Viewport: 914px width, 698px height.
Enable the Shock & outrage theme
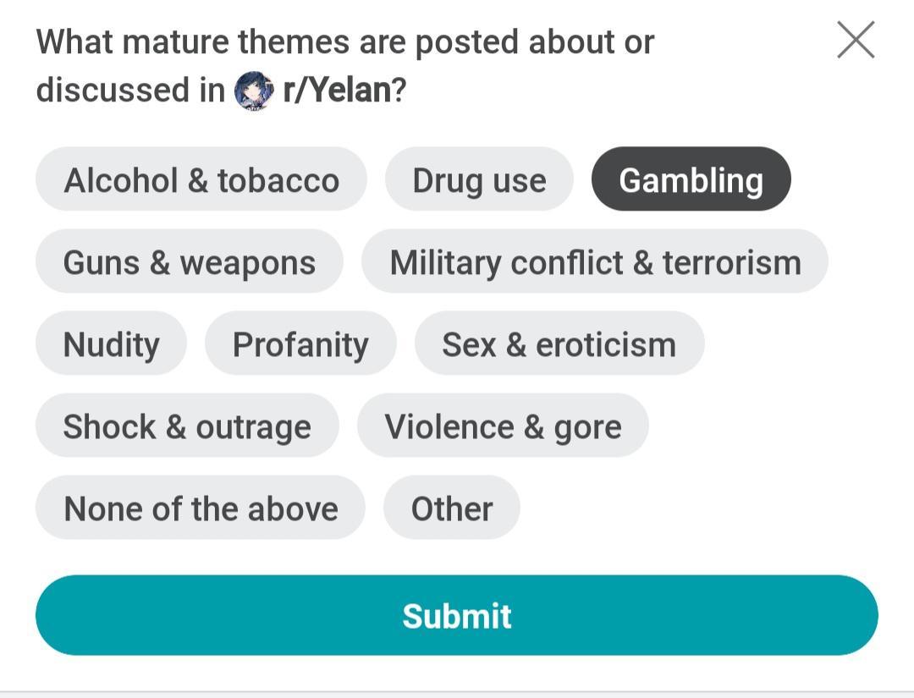187,426
